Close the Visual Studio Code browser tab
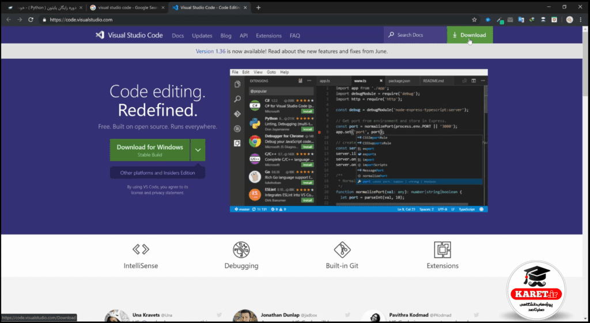The height and width of the screenshot is (323, 590). pyautogui.click(x=247, y=7)
